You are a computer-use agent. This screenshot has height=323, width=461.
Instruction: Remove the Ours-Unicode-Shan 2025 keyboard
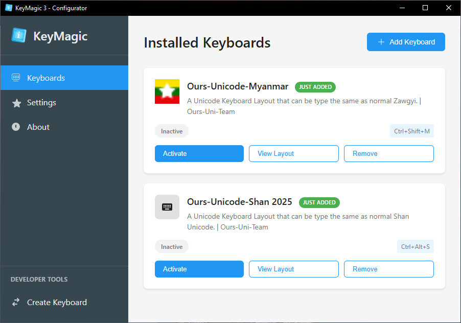click(388, 269)
